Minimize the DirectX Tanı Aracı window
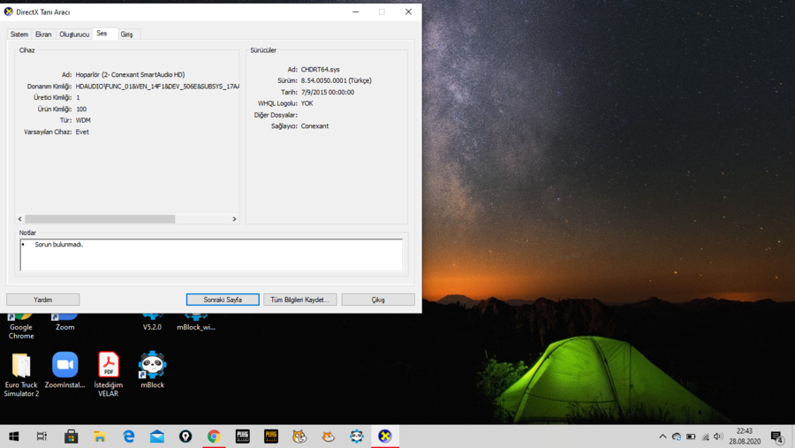 (x=355, y=11)
